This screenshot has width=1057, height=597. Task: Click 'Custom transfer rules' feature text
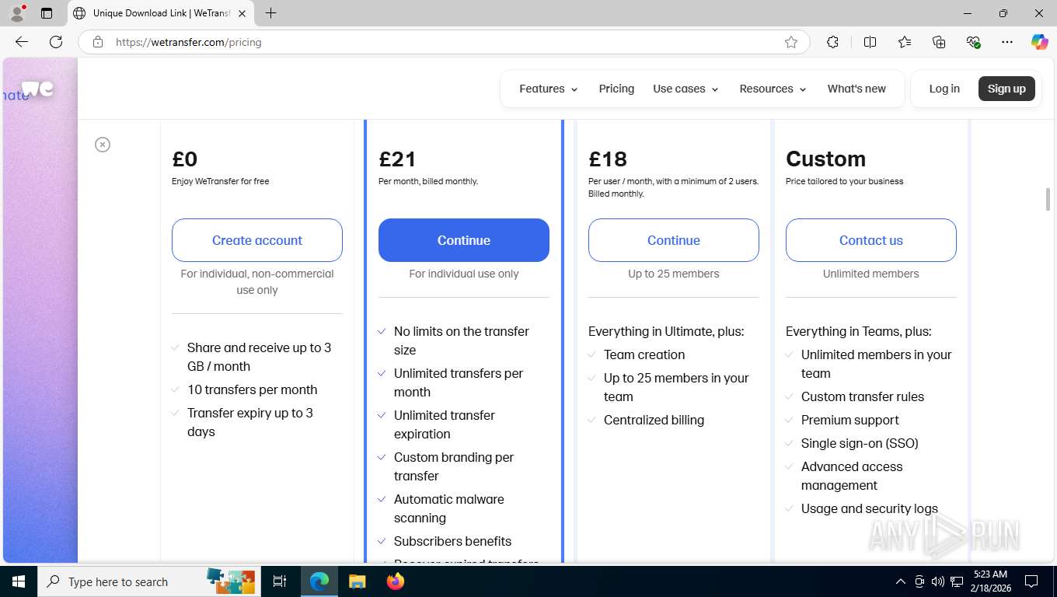[x=863, y=396]
